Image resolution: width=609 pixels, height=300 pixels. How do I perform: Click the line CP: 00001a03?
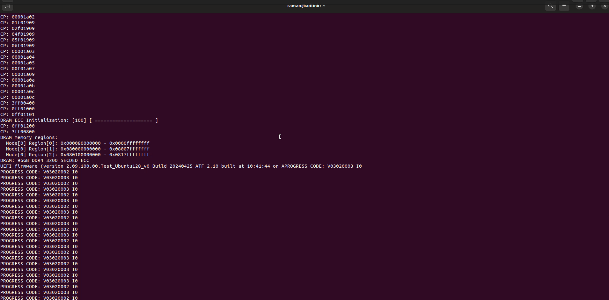(x=18, y=51)
